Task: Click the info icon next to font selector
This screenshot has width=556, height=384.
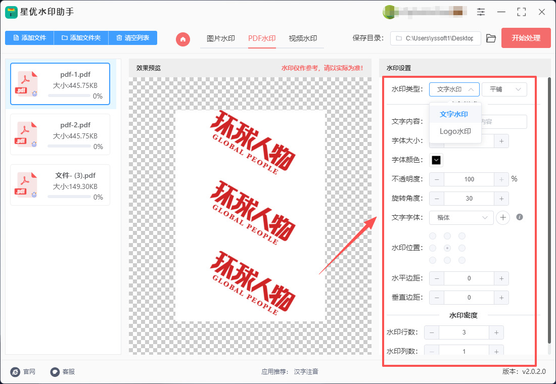Action: (x=520, y=217)
